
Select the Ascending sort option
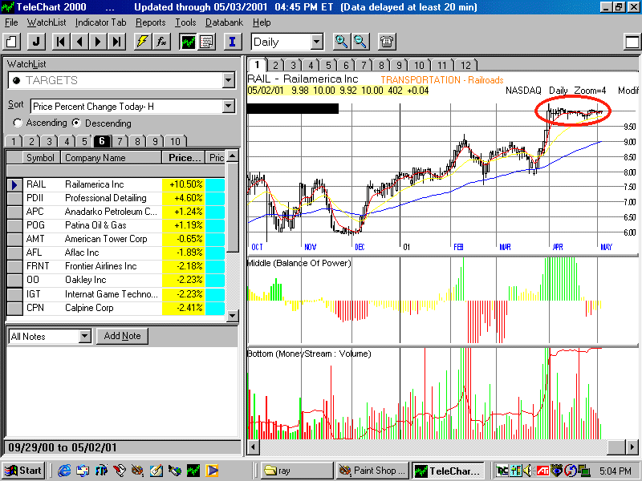[18, 123]
